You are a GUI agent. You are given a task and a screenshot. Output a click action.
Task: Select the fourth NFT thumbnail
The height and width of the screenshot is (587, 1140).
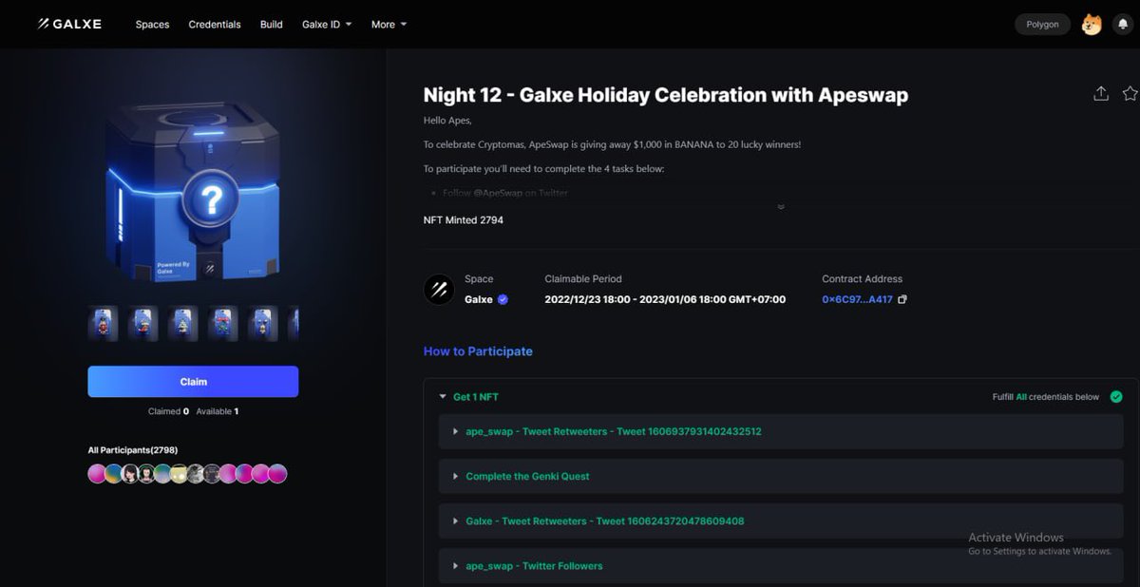[x=223, y=324]
